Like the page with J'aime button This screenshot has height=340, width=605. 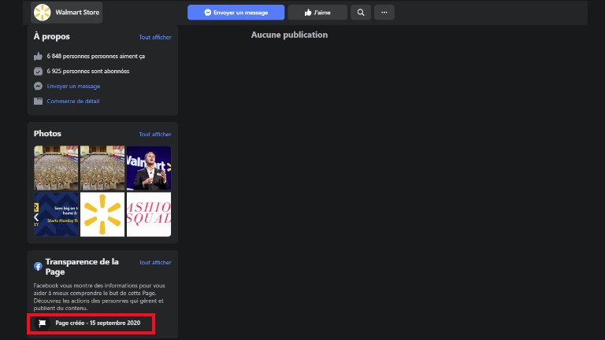coord(317,13)
